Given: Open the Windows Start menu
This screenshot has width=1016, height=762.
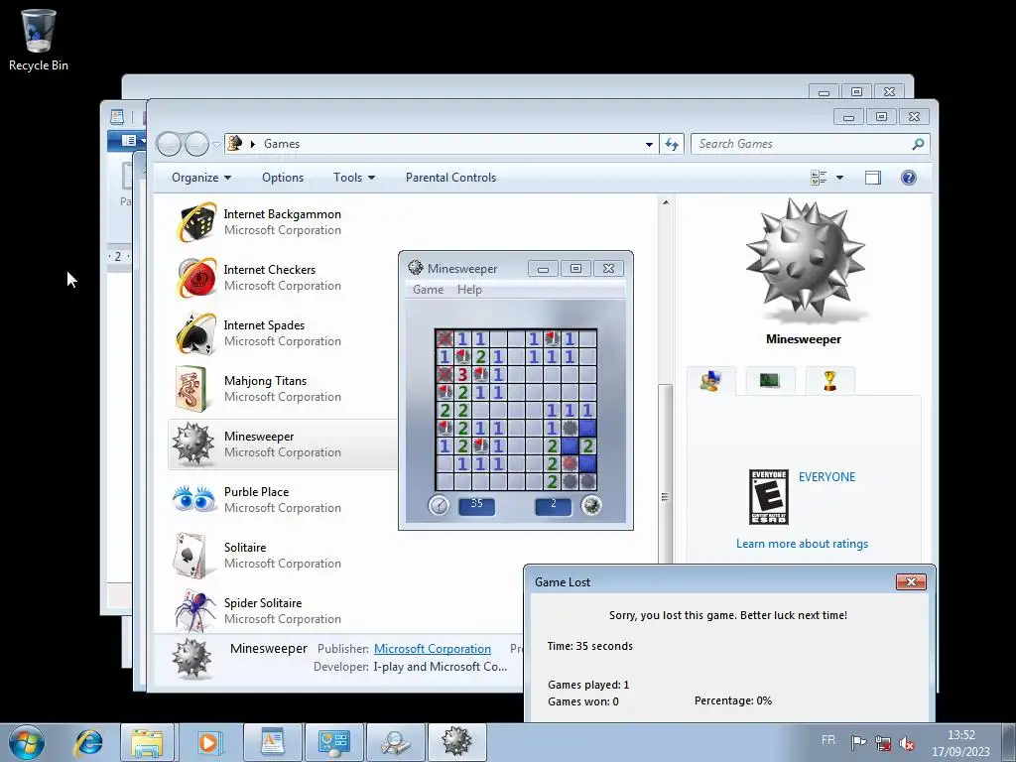Looking at the screenshot, I should pos(27,742).
